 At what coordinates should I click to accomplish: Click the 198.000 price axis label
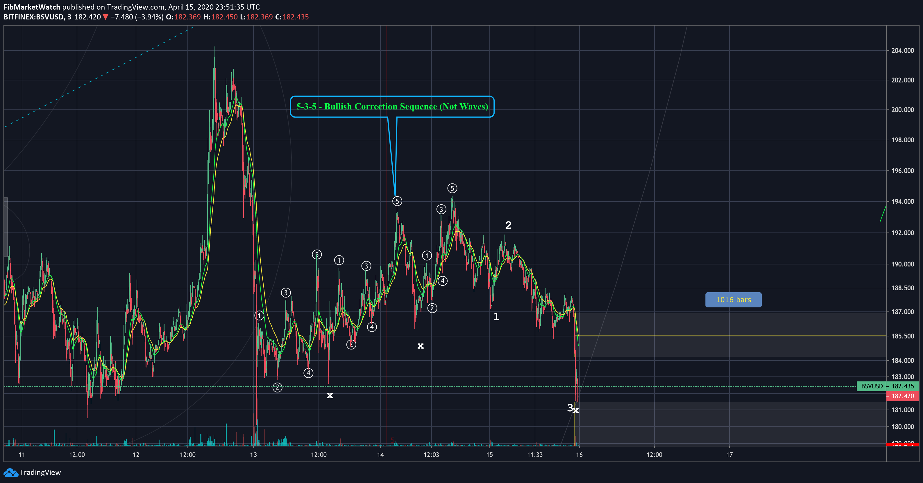point(902,140)
